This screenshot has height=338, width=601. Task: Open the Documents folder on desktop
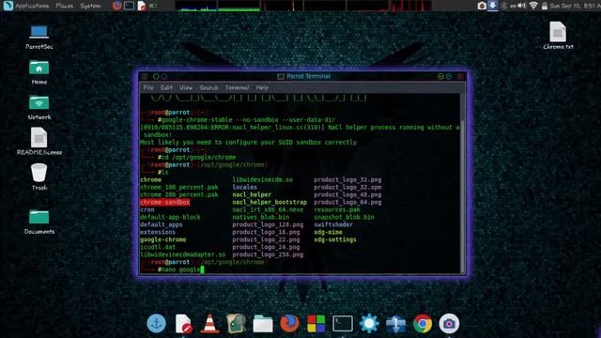pos(39,222)
